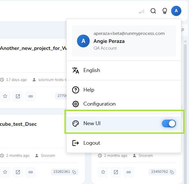Click the QA Account label

[x=105, y=48]
